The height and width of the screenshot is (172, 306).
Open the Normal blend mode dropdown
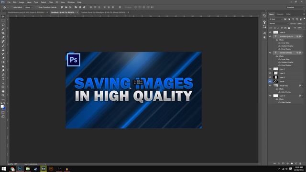279,23
